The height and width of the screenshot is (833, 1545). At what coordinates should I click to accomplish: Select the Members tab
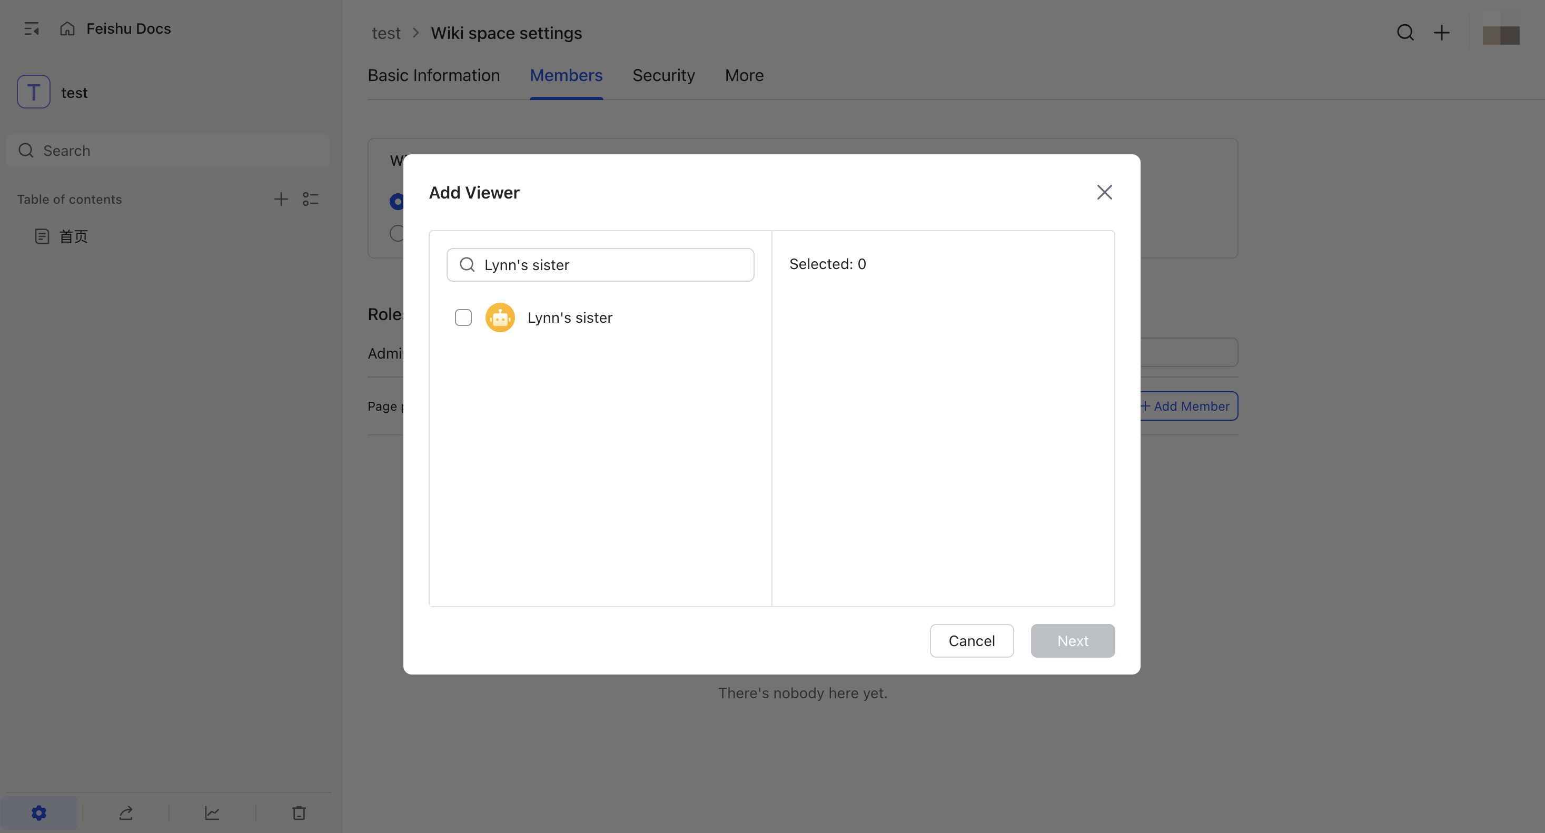coord(566,75)
